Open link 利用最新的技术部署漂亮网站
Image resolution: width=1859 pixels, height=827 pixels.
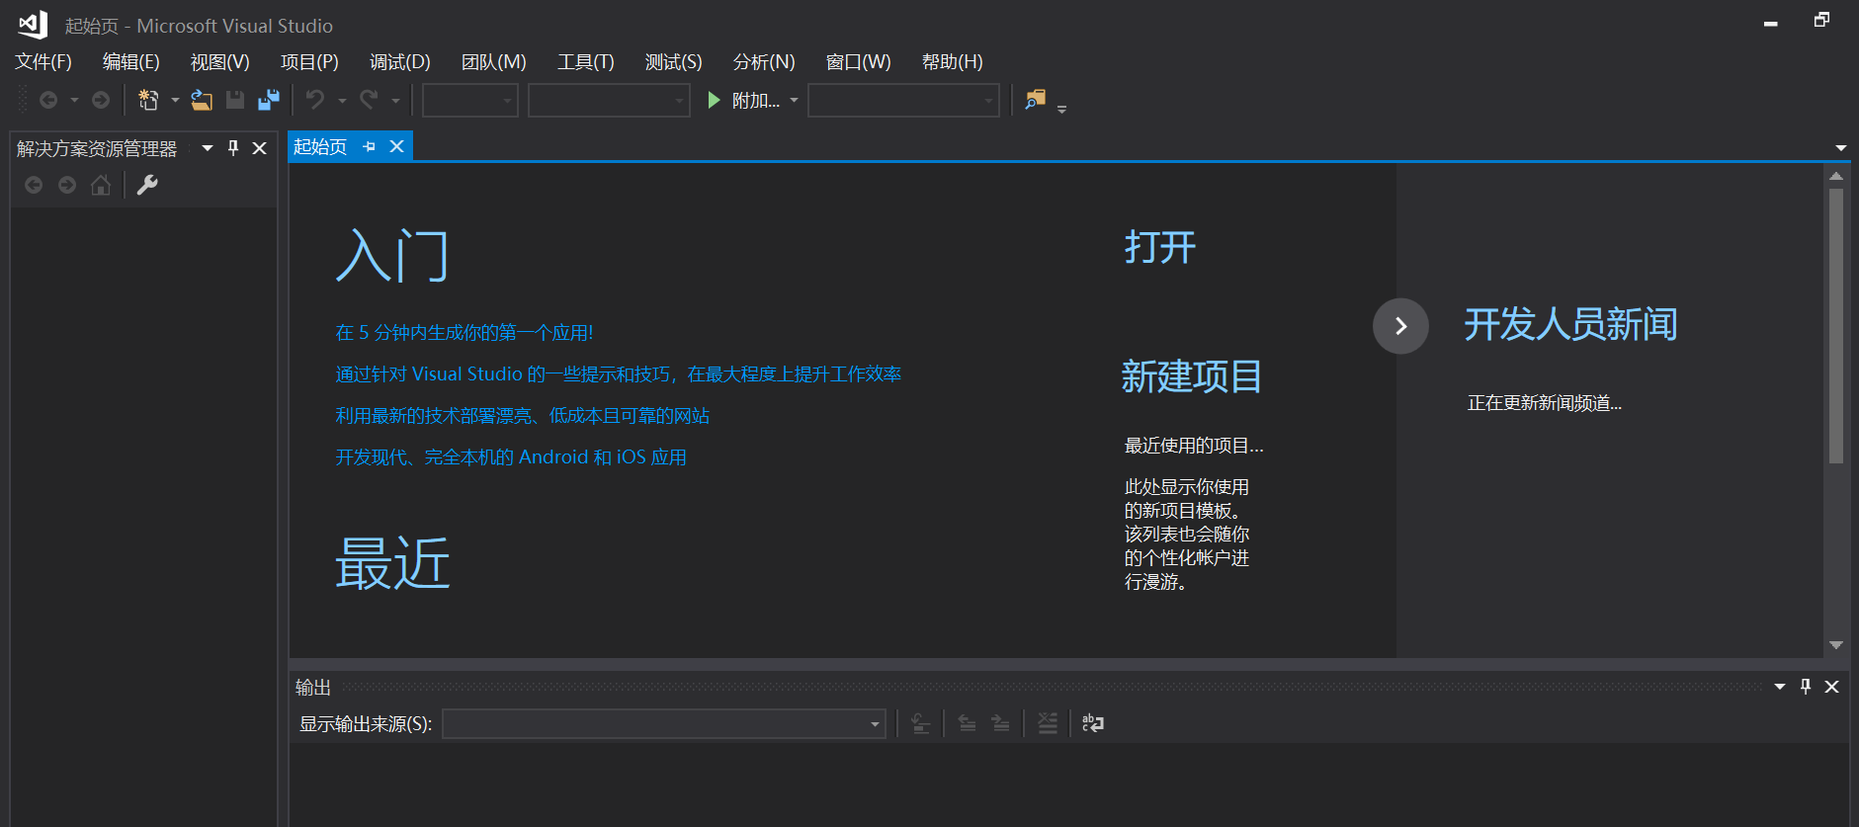523,415
